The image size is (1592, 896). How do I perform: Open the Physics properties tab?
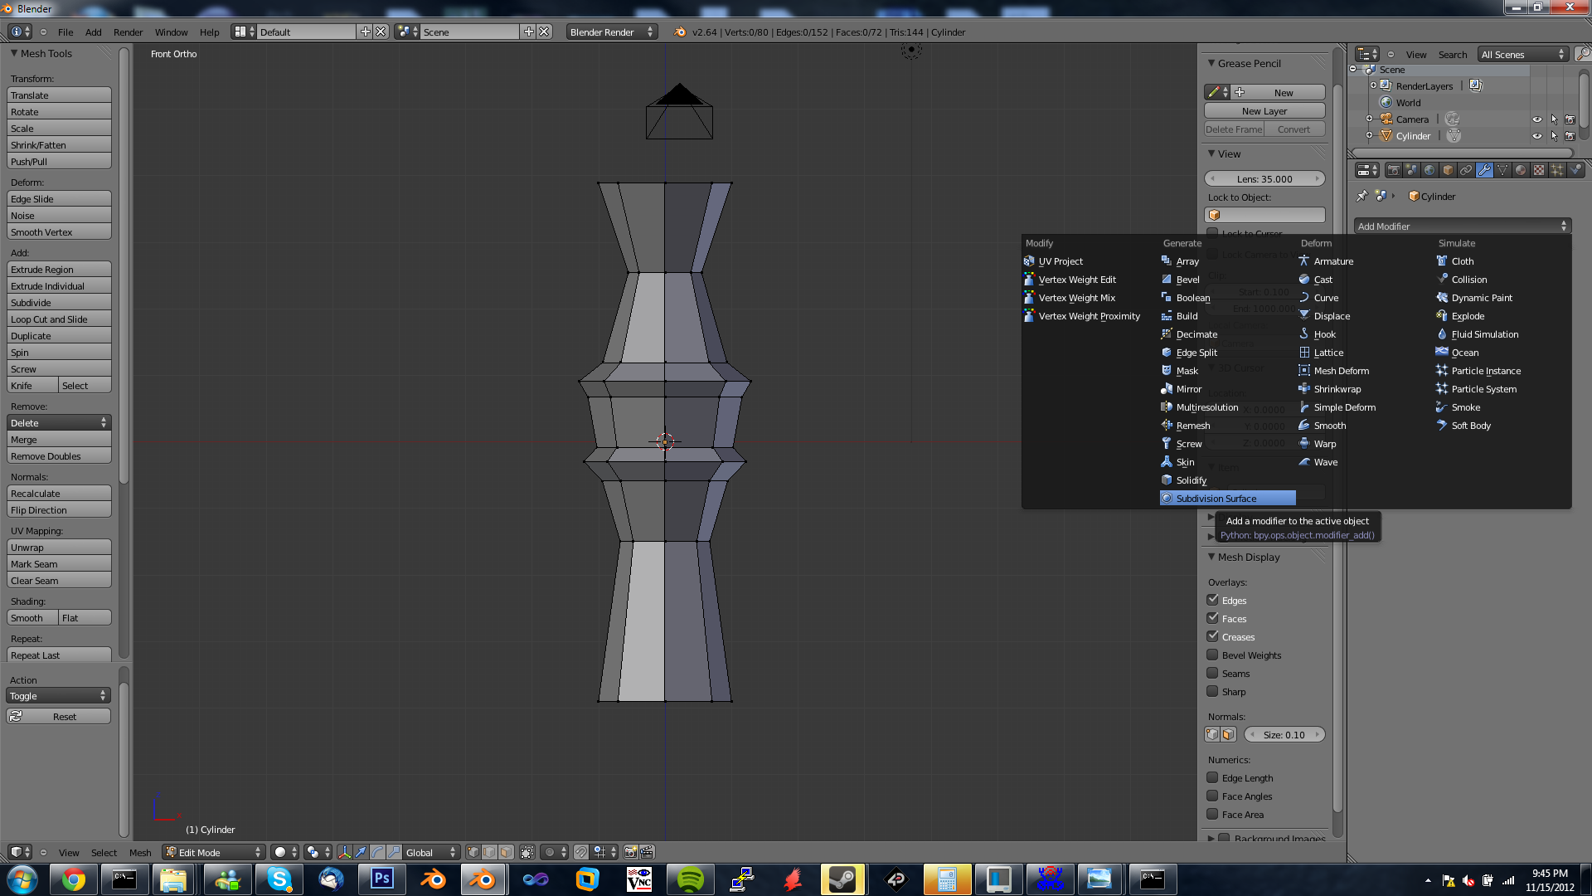click(1575, 170)
